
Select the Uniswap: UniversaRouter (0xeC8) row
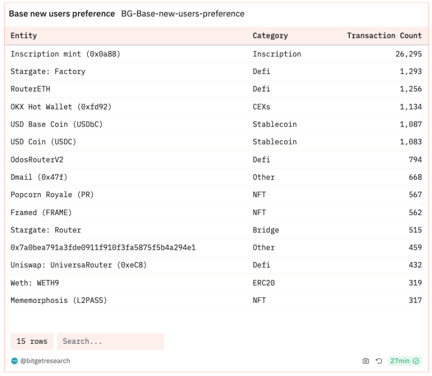[217, 265]
